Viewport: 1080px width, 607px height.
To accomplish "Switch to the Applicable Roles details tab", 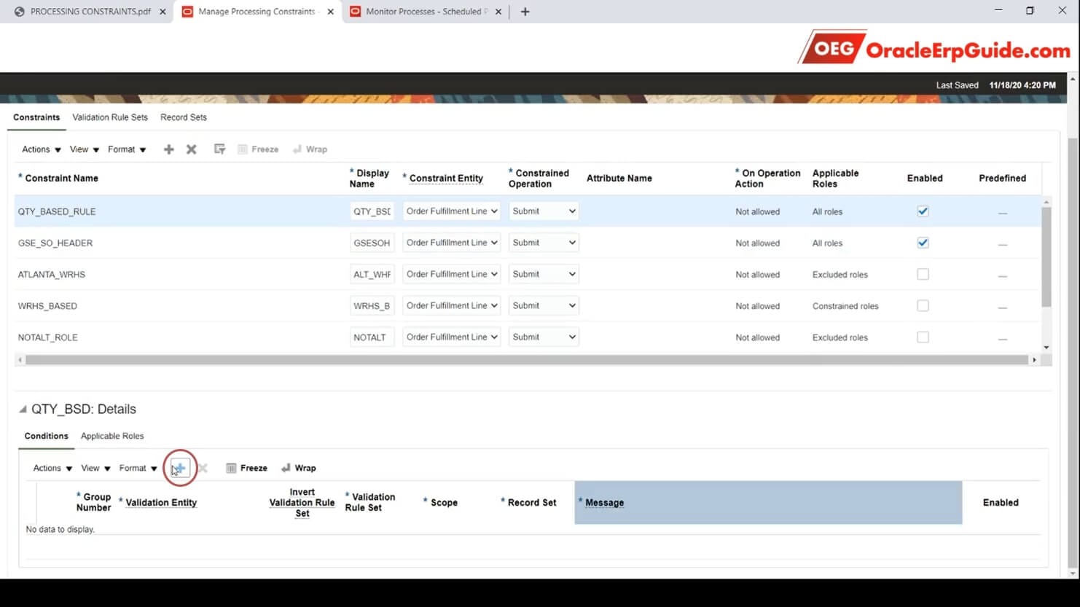I will pyautogui.click(x=112, y=436).
